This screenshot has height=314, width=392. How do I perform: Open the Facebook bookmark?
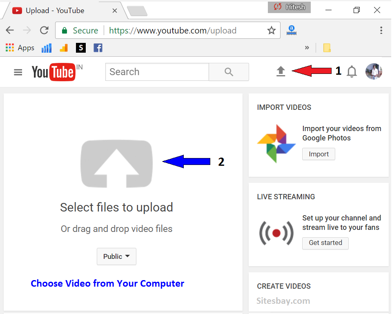98,47
